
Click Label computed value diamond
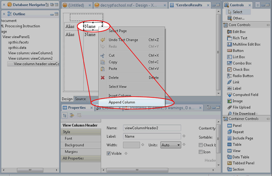point(184,136)
